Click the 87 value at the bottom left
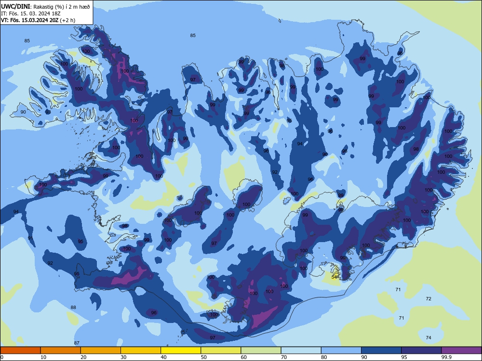The image size is (482, 361). (x=77, y=343)
